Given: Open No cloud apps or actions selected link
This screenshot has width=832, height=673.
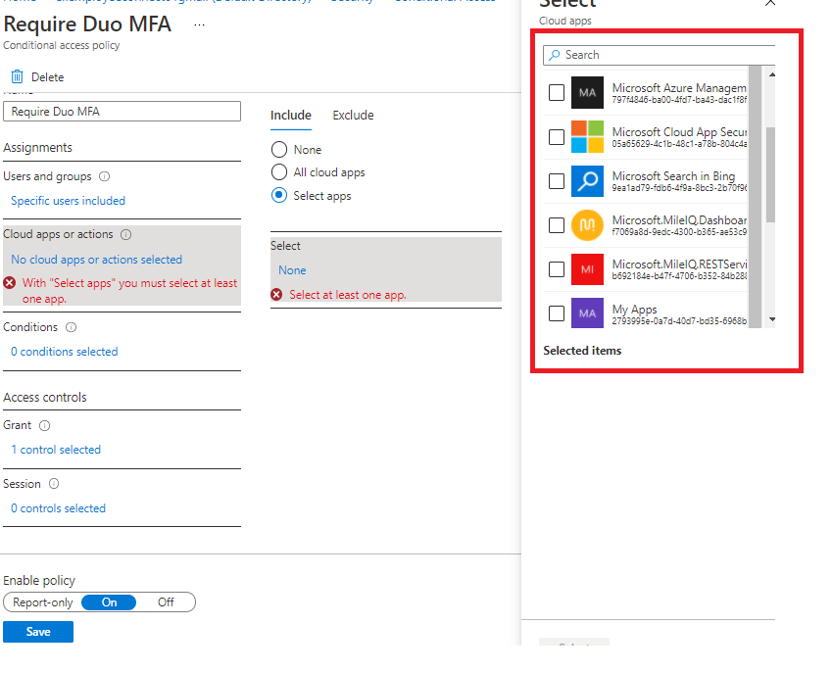Looking at the screenshot, I should [97, 260].
